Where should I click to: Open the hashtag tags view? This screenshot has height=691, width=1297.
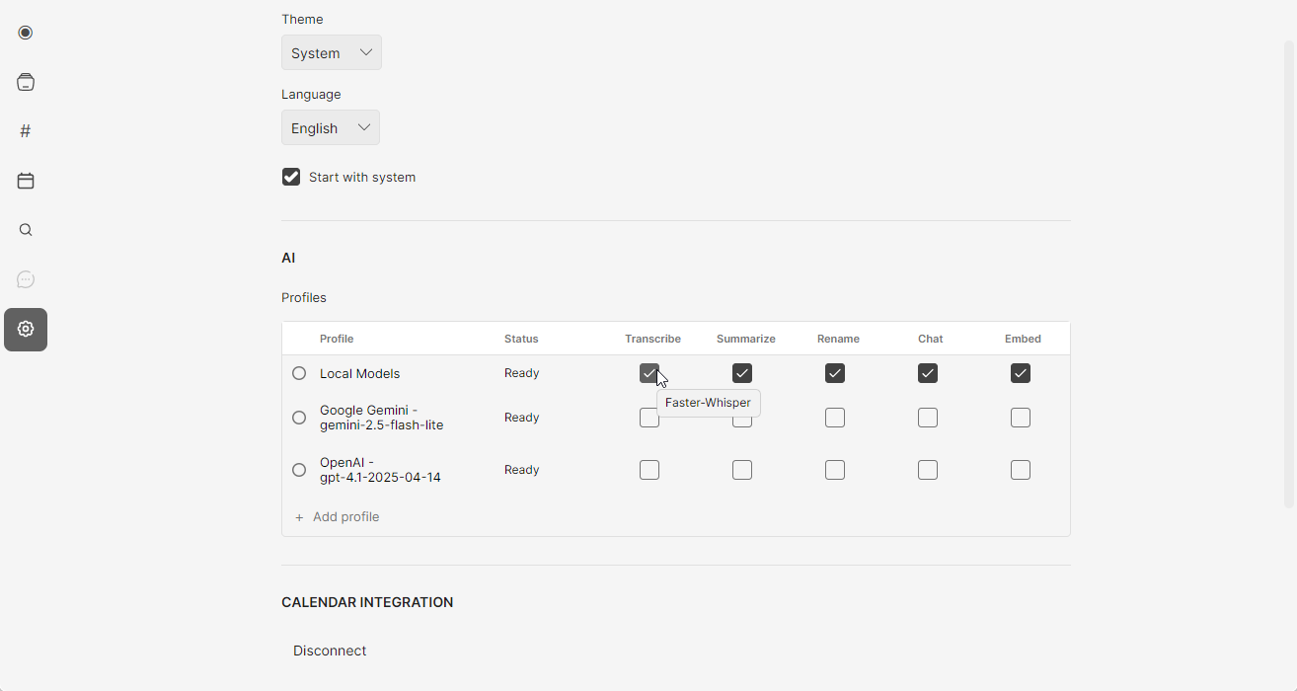click(26, 131)
